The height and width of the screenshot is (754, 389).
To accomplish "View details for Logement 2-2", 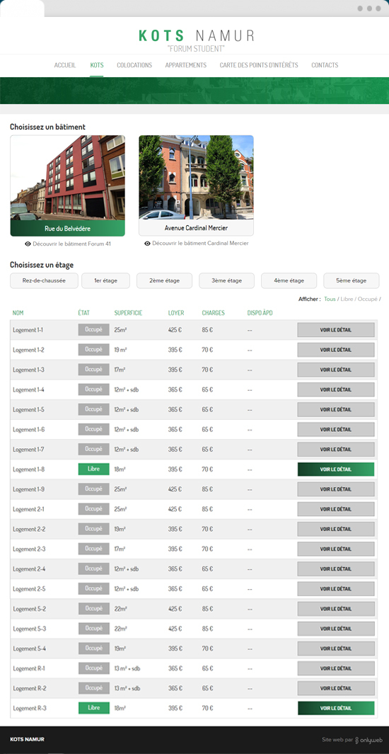I will pos(336,529).
